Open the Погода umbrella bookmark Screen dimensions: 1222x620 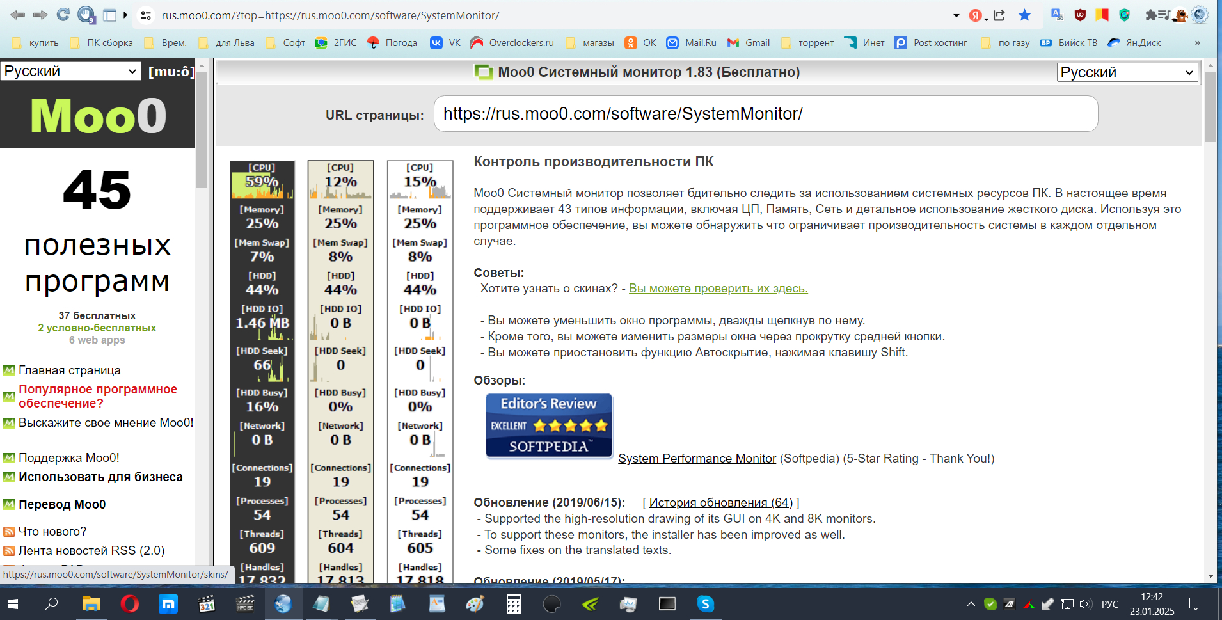tap(392, 43)
